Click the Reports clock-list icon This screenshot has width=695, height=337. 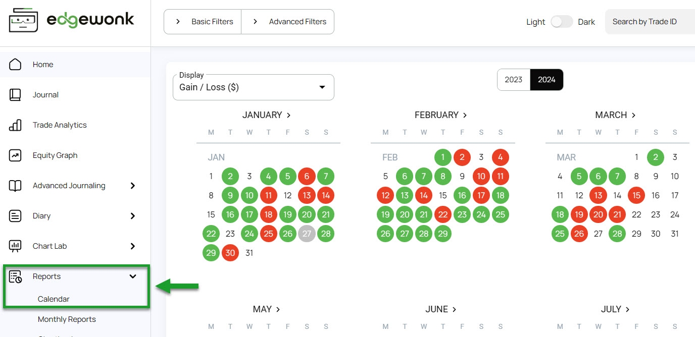coord(15,276)
